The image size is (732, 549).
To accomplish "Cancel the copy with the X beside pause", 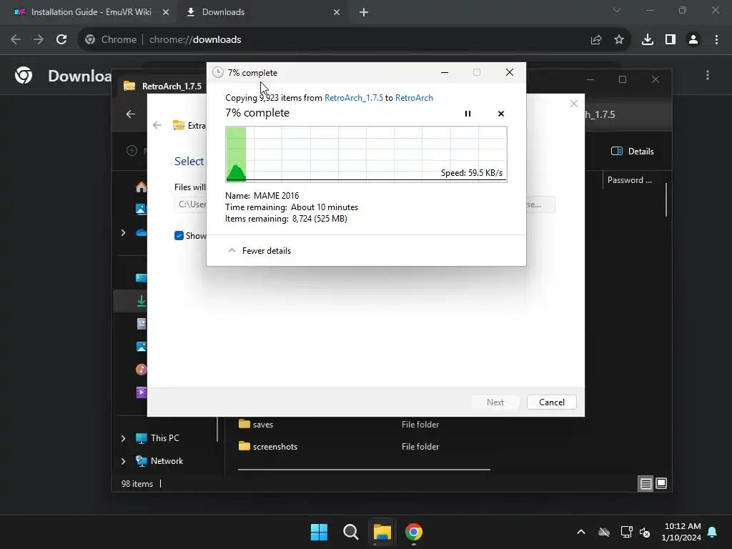I will [501, 114].
